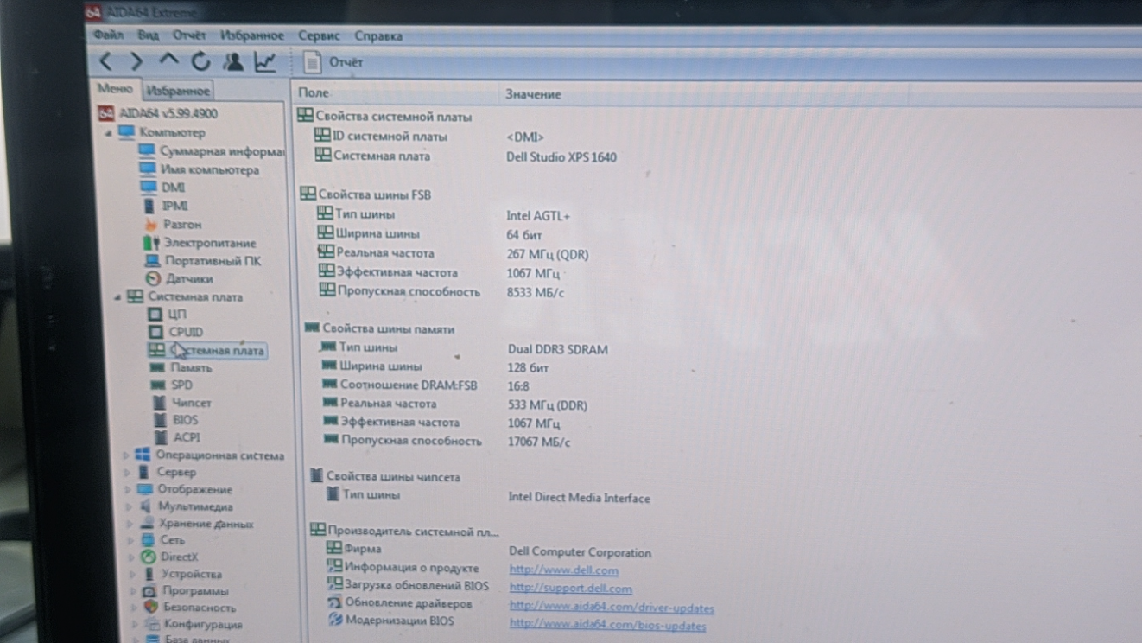This screenshot has width=1142, height=643.
Task: Click the IPMI icon in tree
Action: point(149,206)
